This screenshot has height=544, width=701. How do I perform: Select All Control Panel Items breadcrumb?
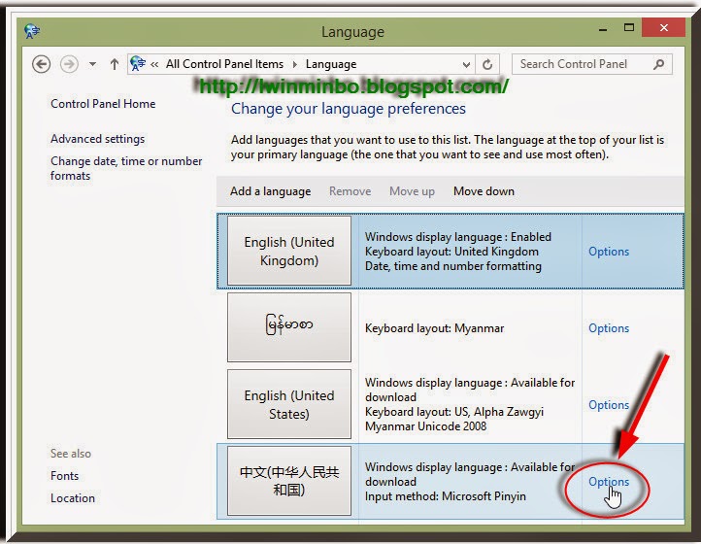tap(224, 64)
